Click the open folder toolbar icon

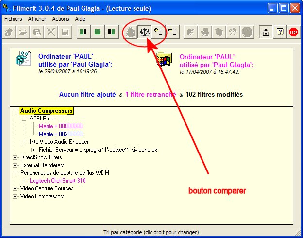[x=23, y=32]
